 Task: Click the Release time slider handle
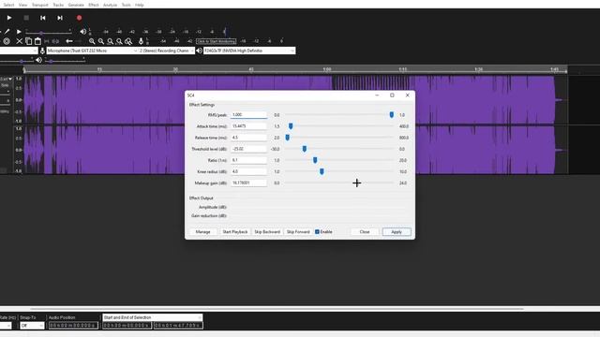[x=288, y=138]
